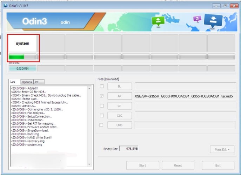The height and width of the screenshot is (175, 241).
Task: Click the log line 'Leave CS..'
Action: coord(24,106)
